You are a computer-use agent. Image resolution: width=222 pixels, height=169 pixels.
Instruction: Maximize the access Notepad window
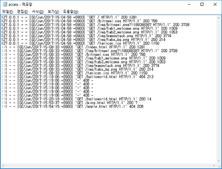(x=202, y=4)
